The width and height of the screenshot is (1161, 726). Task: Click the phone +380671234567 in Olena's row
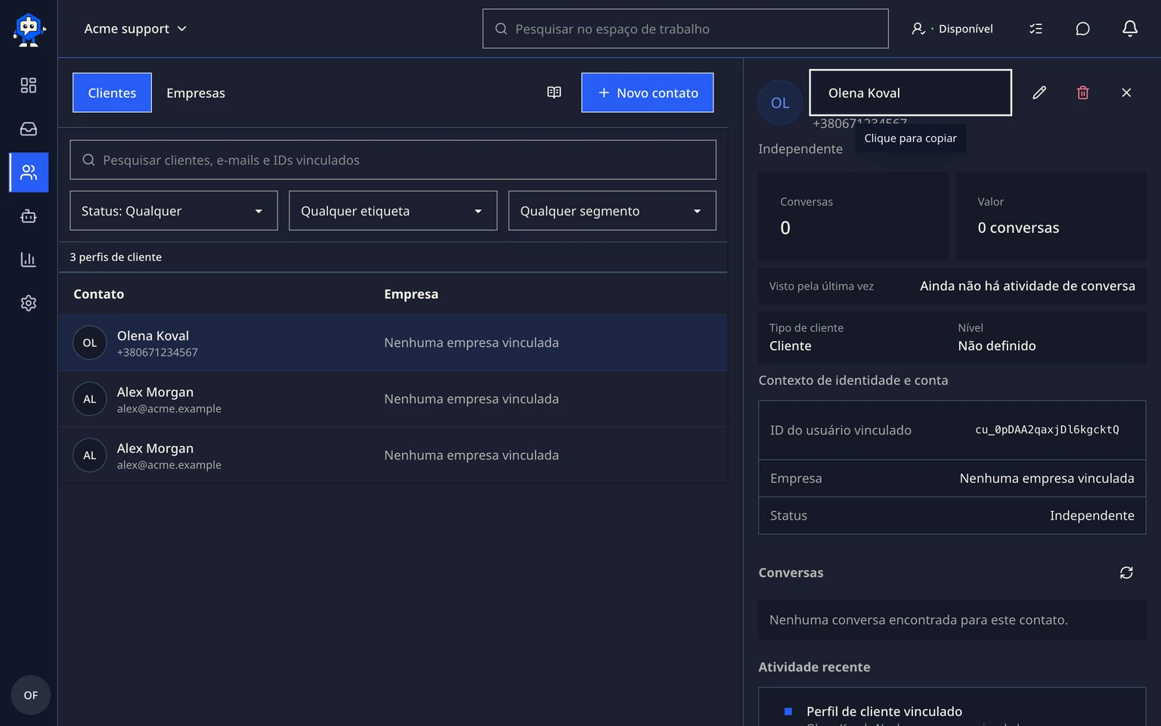(x=157, y=352)
